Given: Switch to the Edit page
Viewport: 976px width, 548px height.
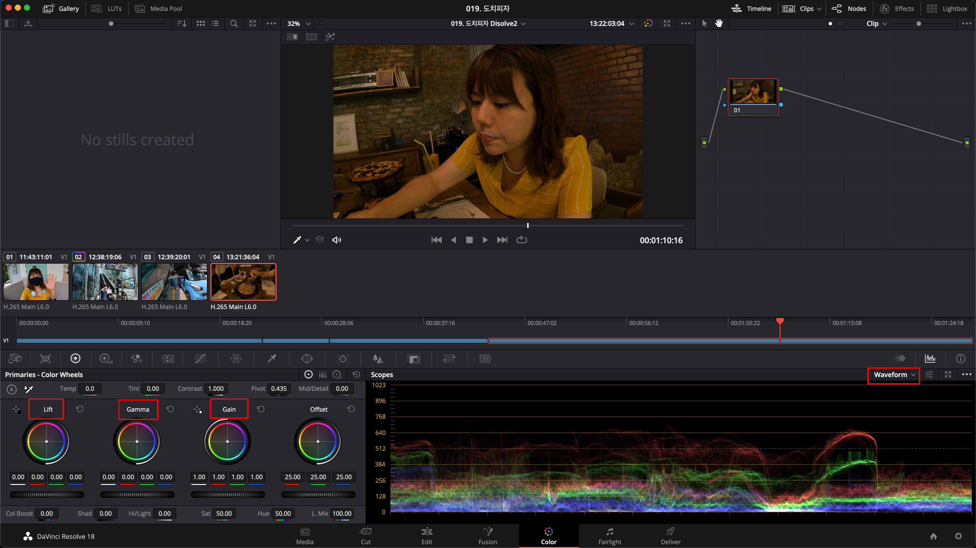Looking at the screenshot, I should tap(427, 536).
